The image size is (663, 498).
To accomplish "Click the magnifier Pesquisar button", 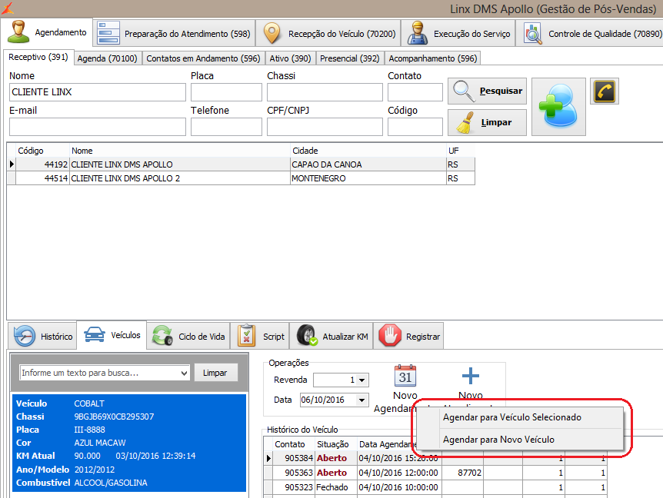I will (487, 91).
